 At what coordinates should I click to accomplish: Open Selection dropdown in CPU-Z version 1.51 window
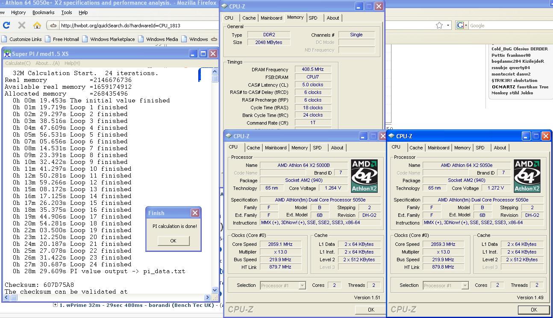tap(302, 285)
